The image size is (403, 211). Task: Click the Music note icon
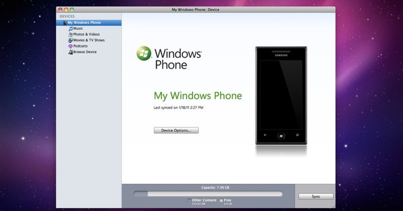[x=70, y=29]
